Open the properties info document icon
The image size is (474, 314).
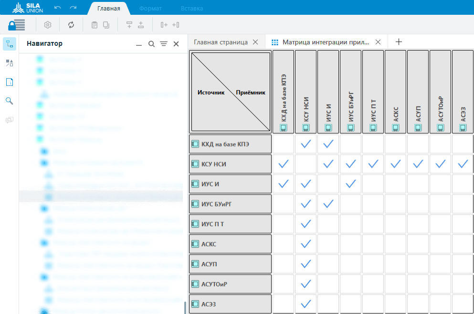click(x=10, y=82)
